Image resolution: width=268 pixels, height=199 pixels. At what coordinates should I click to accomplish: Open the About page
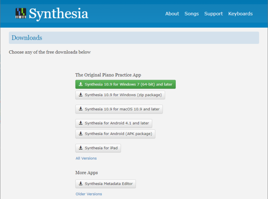[x=172, y=14]
